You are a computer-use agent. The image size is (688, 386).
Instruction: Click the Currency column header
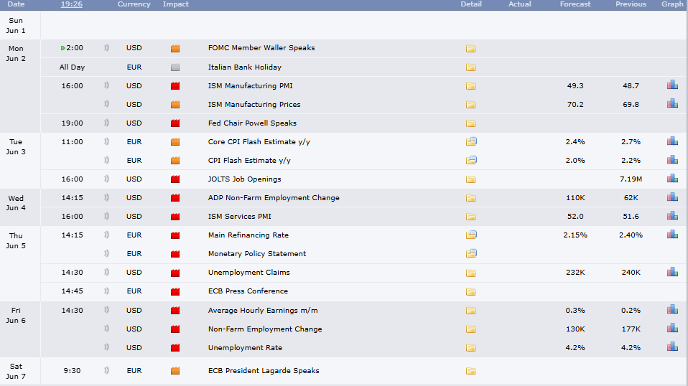pyautogui.click(x=134, y=4)
